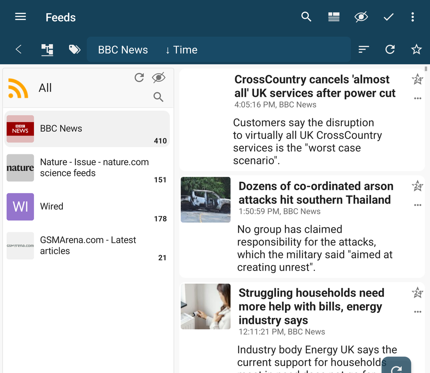Open more options for CrossCountry article
Image resolution: width=430 pixels, height=373 pixels.
coord(418,98)
